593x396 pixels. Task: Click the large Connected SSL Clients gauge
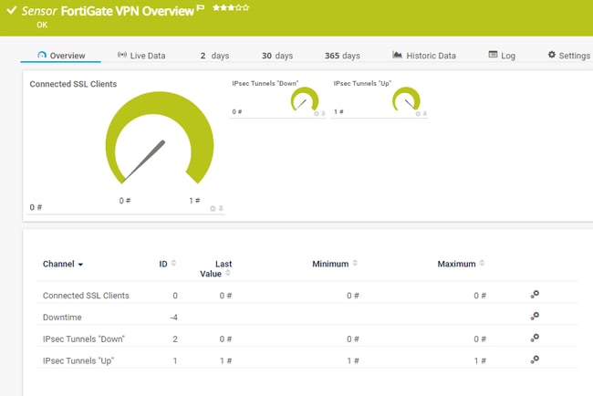pos(160,138)
